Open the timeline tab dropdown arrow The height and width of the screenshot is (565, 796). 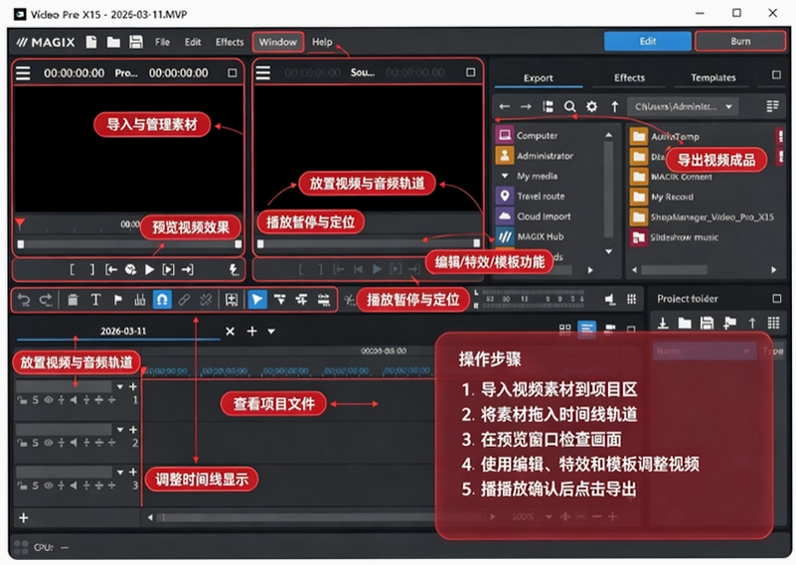(x=271, y=332)
